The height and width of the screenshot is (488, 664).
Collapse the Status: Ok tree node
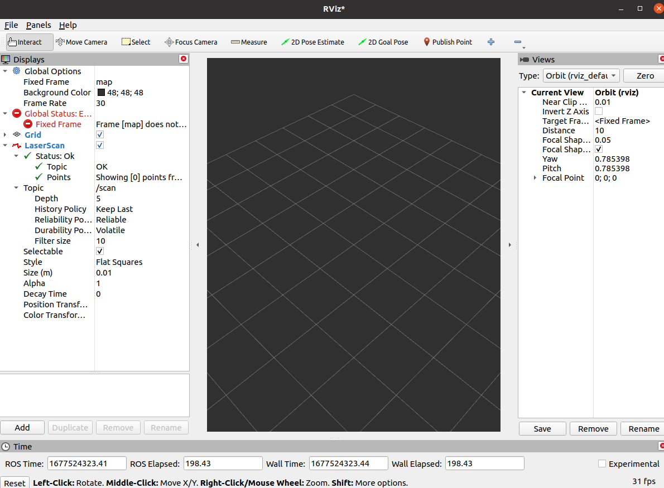(x=16, y=156)
